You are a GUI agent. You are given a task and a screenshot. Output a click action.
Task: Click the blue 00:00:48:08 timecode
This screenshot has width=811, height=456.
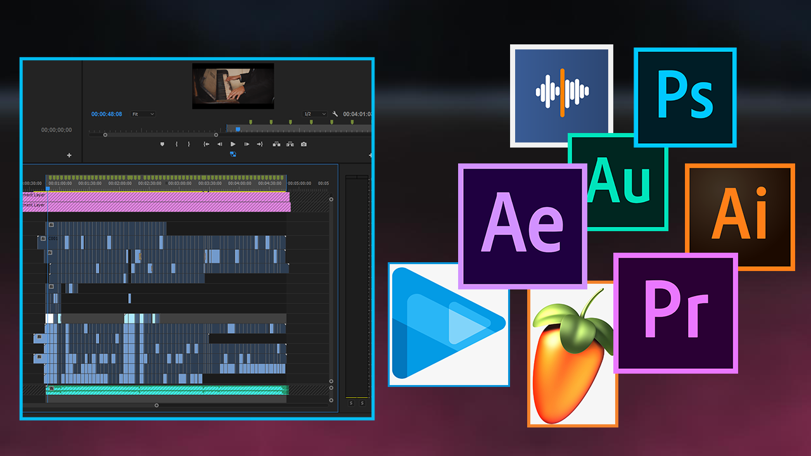pos(106,114)
